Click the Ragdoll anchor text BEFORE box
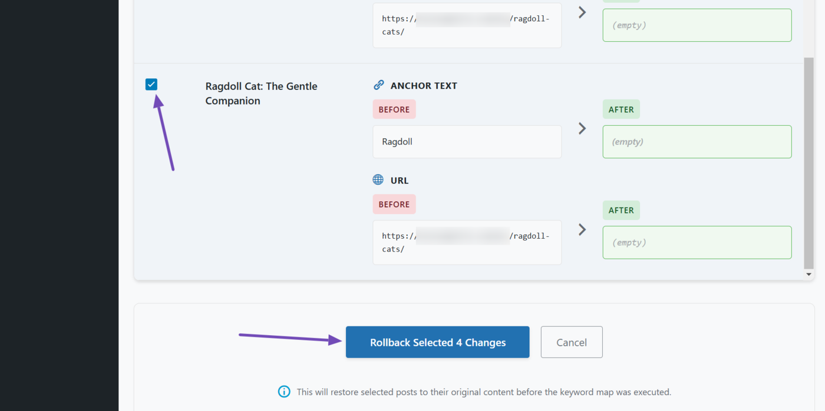Viewport: 825px width, 411px height. 467,142
